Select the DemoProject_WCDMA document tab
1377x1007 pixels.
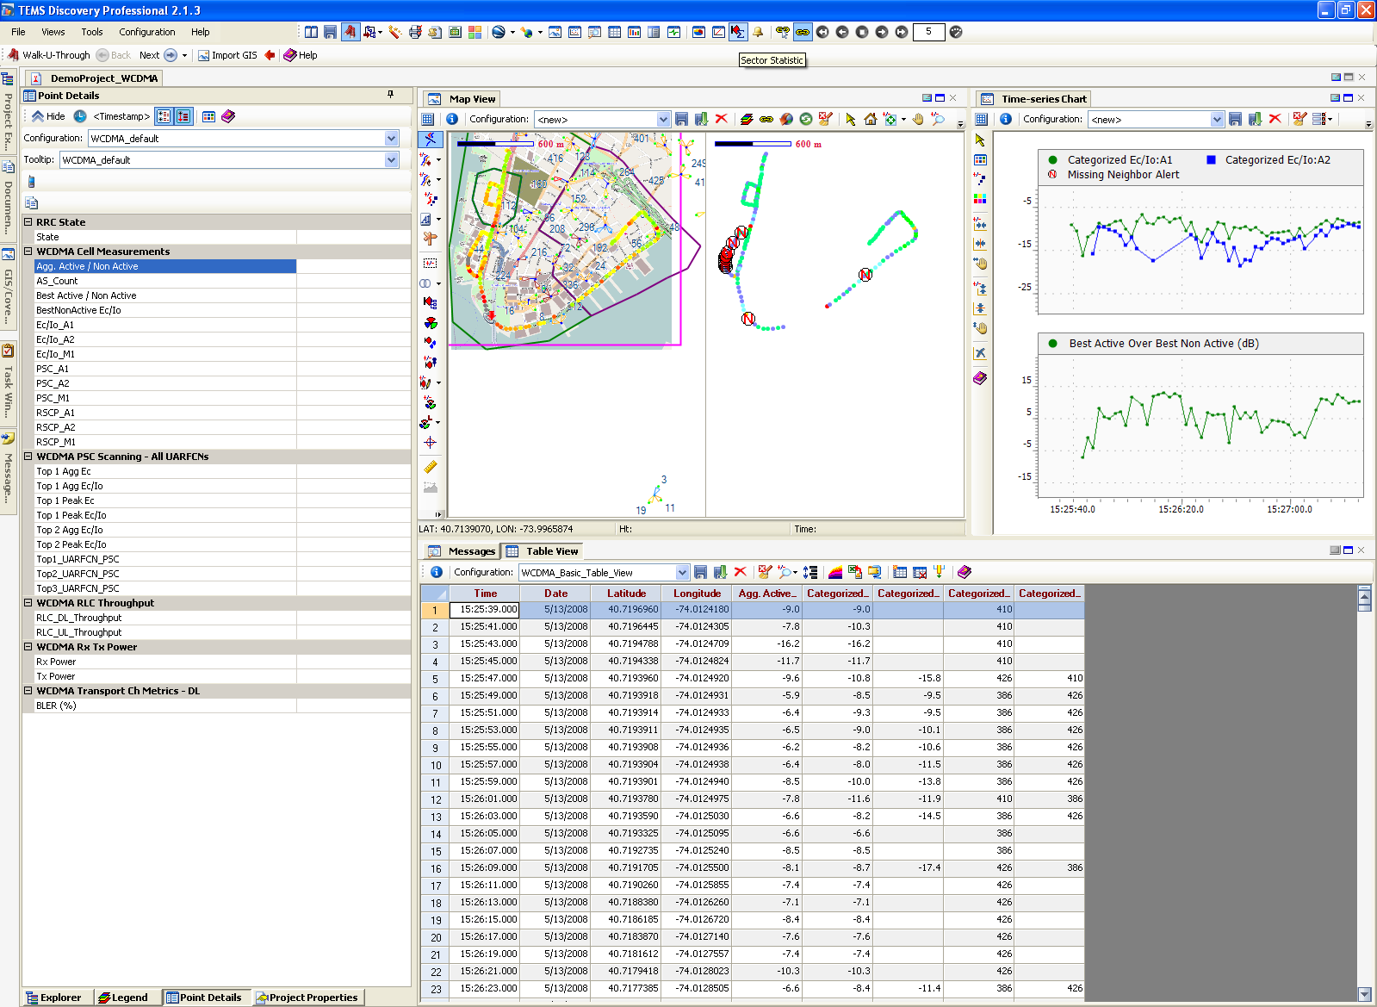point(96,78)
